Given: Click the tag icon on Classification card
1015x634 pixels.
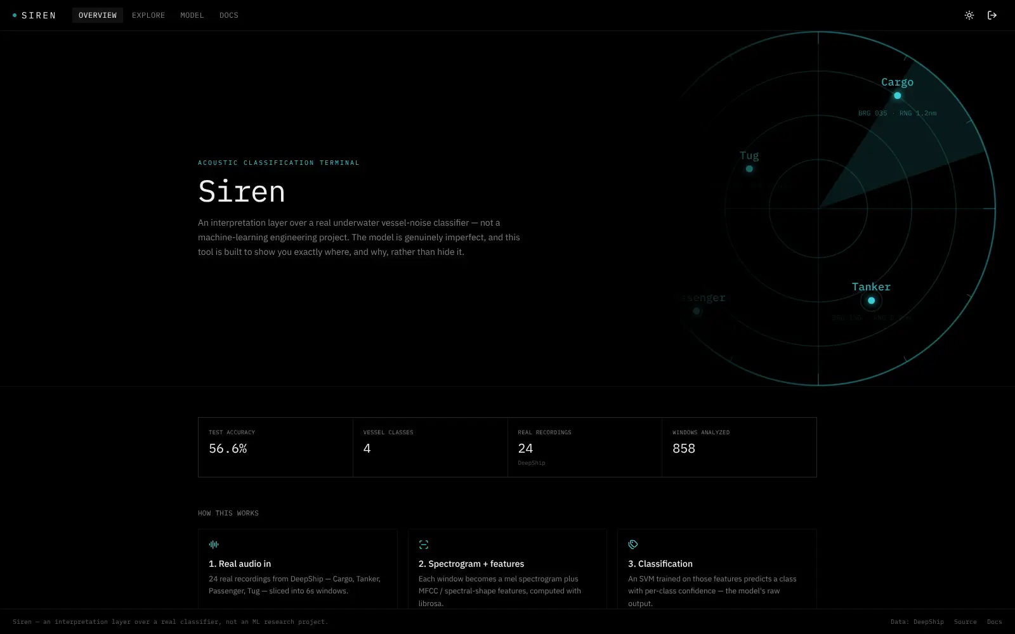Looking at the screenshot, I should pyautogui.click(x=633, y=544).
